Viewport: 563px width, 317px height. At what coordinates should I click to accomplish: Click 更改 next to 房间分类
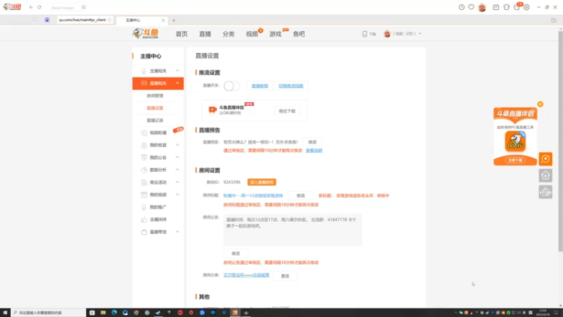[285, 276]
